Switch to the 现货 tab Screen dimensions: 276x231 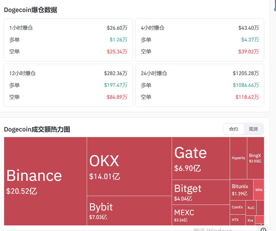click(253, 129)
